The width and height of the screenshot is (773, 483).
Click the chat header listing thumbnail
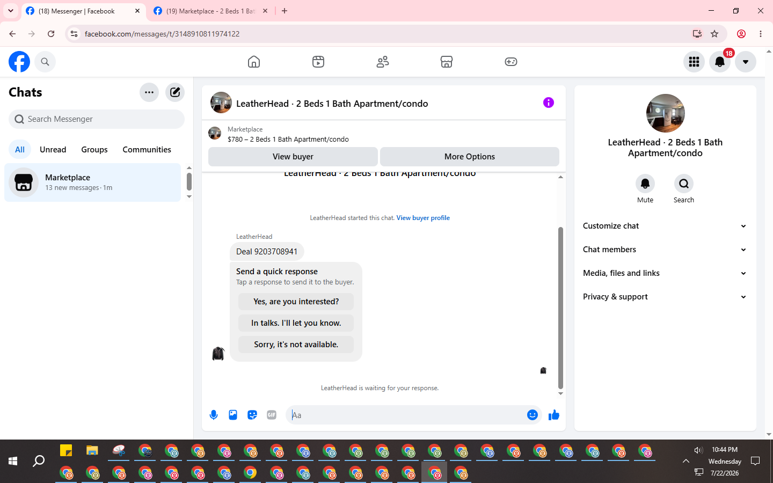tap(221, 103)
